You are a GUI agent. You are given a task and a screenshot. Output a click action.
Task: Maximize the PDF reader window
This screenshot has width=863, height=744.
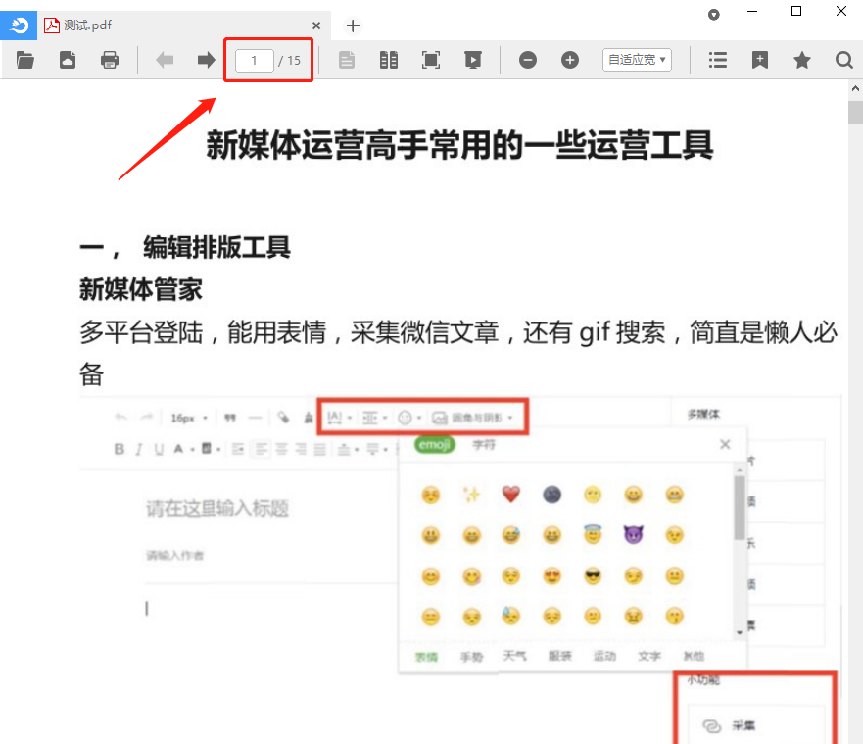[x=795, y=11]
